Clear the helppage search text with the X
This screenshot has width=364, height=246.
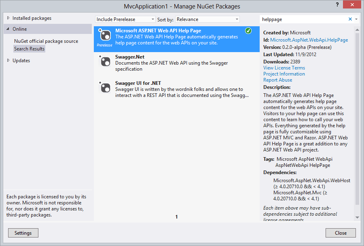tap(350, 19)
